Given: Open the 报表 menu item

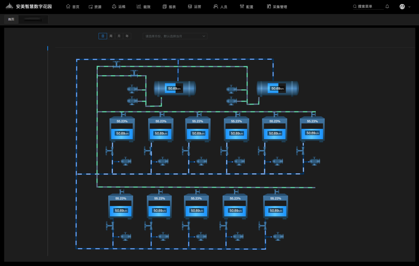Looking at the screenshot, I should [x=169, y=7].
